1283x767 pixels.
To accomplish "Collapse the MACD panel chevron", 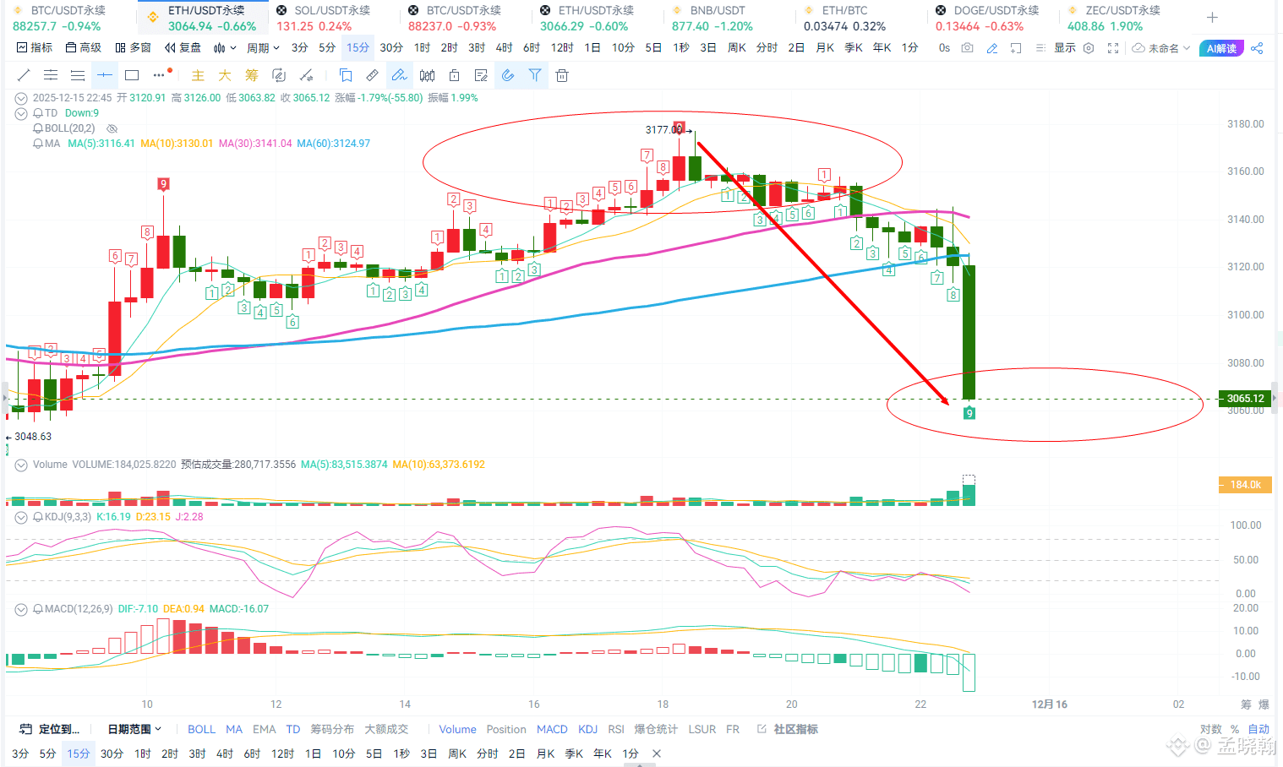I will 21,609.
